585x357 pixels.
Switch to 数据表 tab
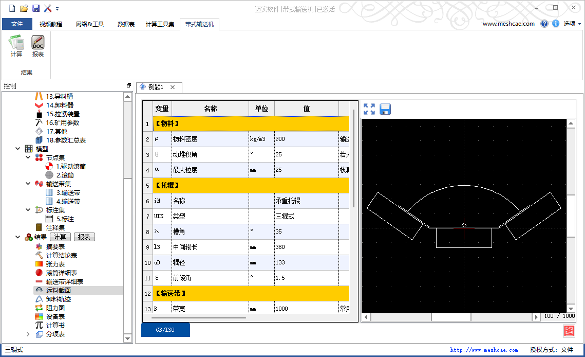coord(126,24)
